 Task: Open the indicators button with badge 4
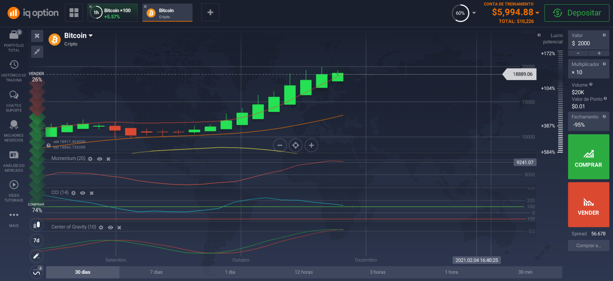[x=36, y=272]
